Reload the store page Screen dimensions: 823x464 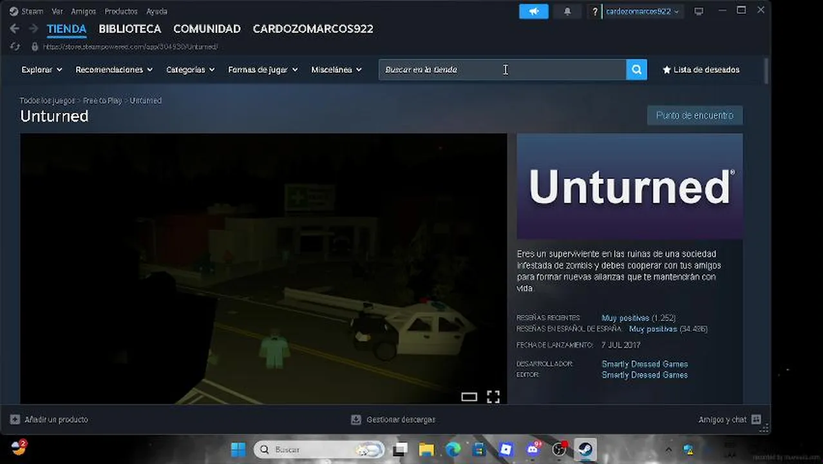[14, 46]
